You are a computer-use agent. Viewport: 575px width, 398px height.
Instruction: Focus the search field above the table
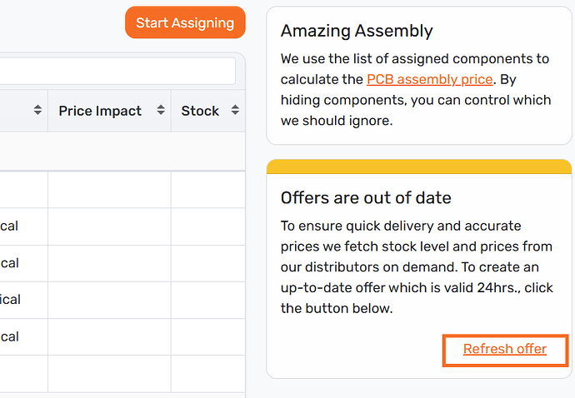point(117,71)
